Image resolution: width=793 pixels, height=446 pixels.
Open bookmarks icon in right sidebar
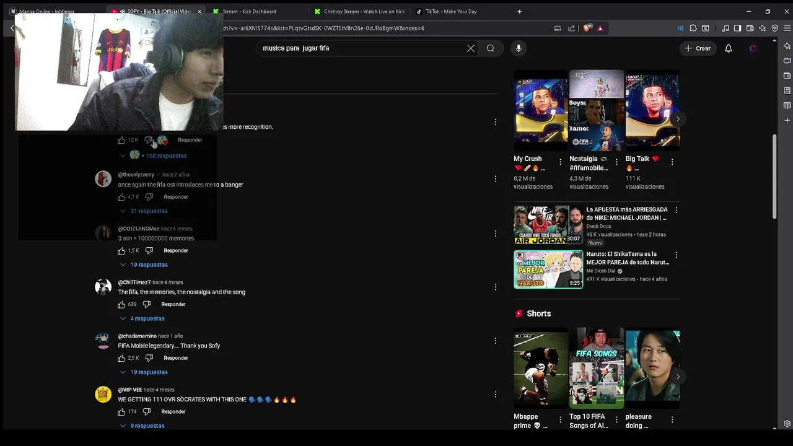click(x=787, y=90)
